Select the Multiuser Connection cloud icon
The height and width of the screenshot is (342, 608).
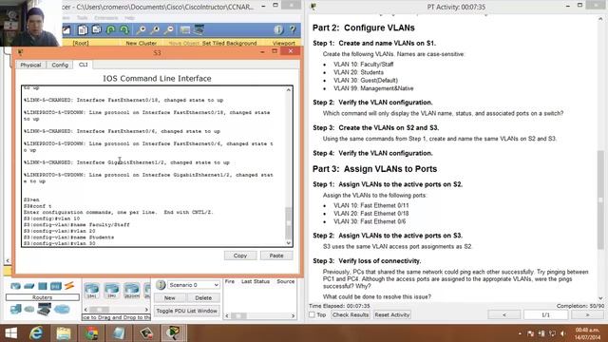(62, 309)
